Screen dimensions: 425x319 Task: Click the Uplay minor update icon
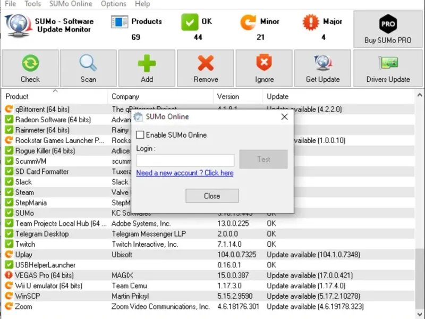(x=9, y=255)
